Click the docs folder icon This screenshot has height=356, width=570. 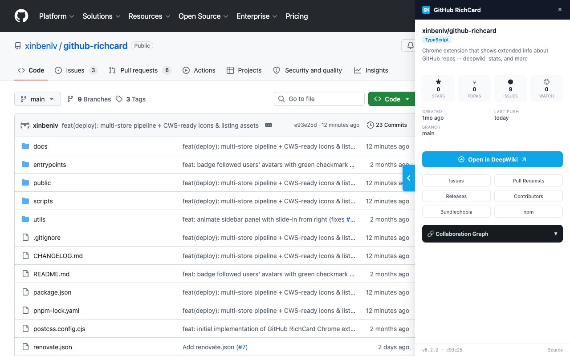point(25,146)
